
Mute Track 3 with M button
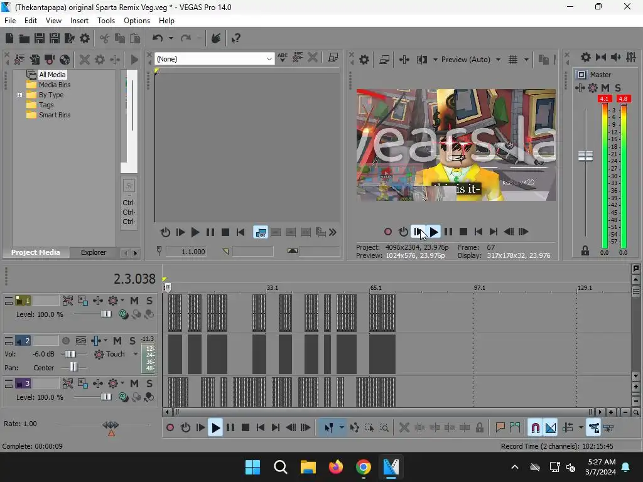pyautogui.click(x=134, y=383)
